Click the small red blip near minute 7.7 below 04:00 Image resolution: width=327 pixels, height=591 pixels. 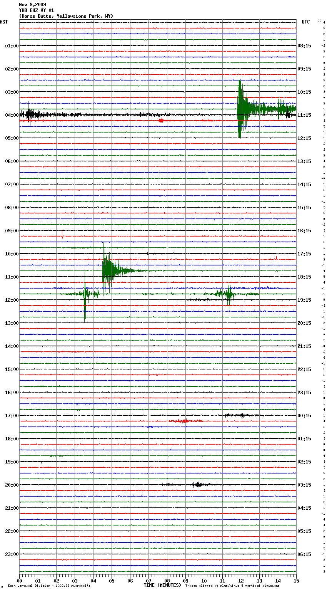pyautogui.click(x=161, y=121)
